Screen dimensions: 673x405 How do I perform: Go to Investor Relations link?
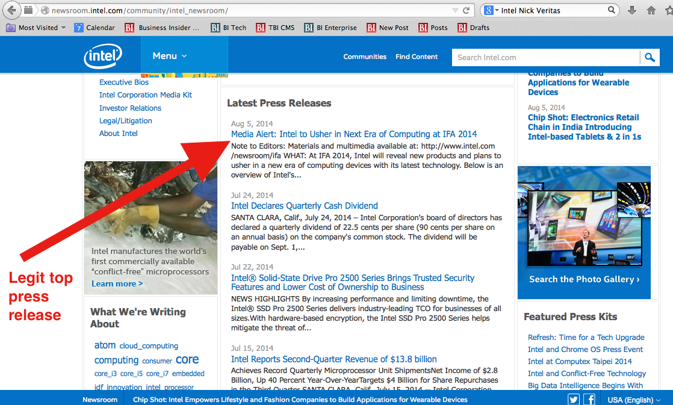click(x=130, y=108)
